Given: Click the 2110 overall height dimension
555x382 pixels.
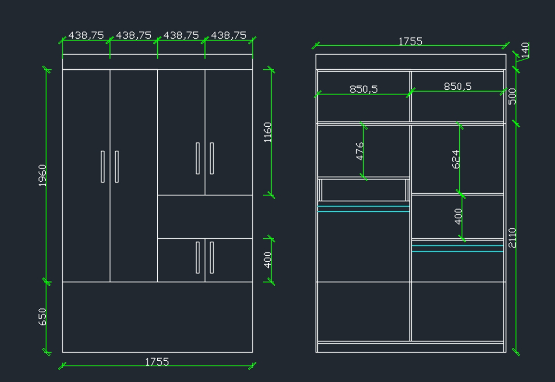Looking at the screenshot, I should click(x=512, y=237).
